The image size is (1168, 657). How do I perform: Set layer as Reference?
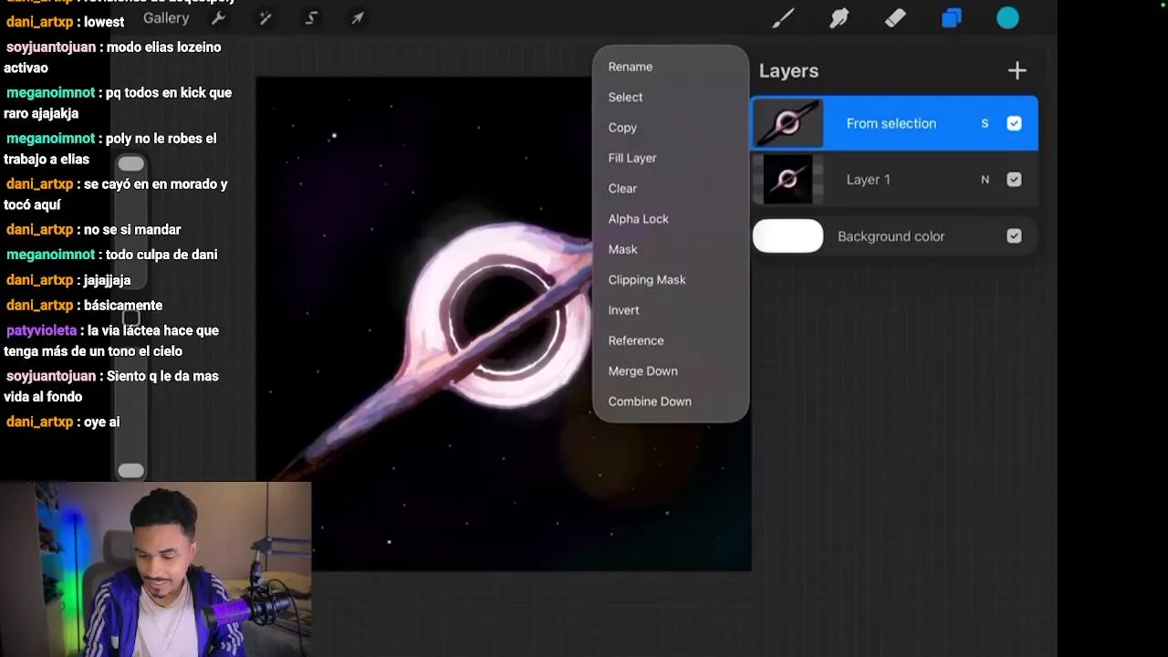pos(636,340)
